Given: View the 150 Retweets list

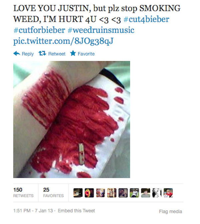Looking at the screenshot, I should [23, 193].
